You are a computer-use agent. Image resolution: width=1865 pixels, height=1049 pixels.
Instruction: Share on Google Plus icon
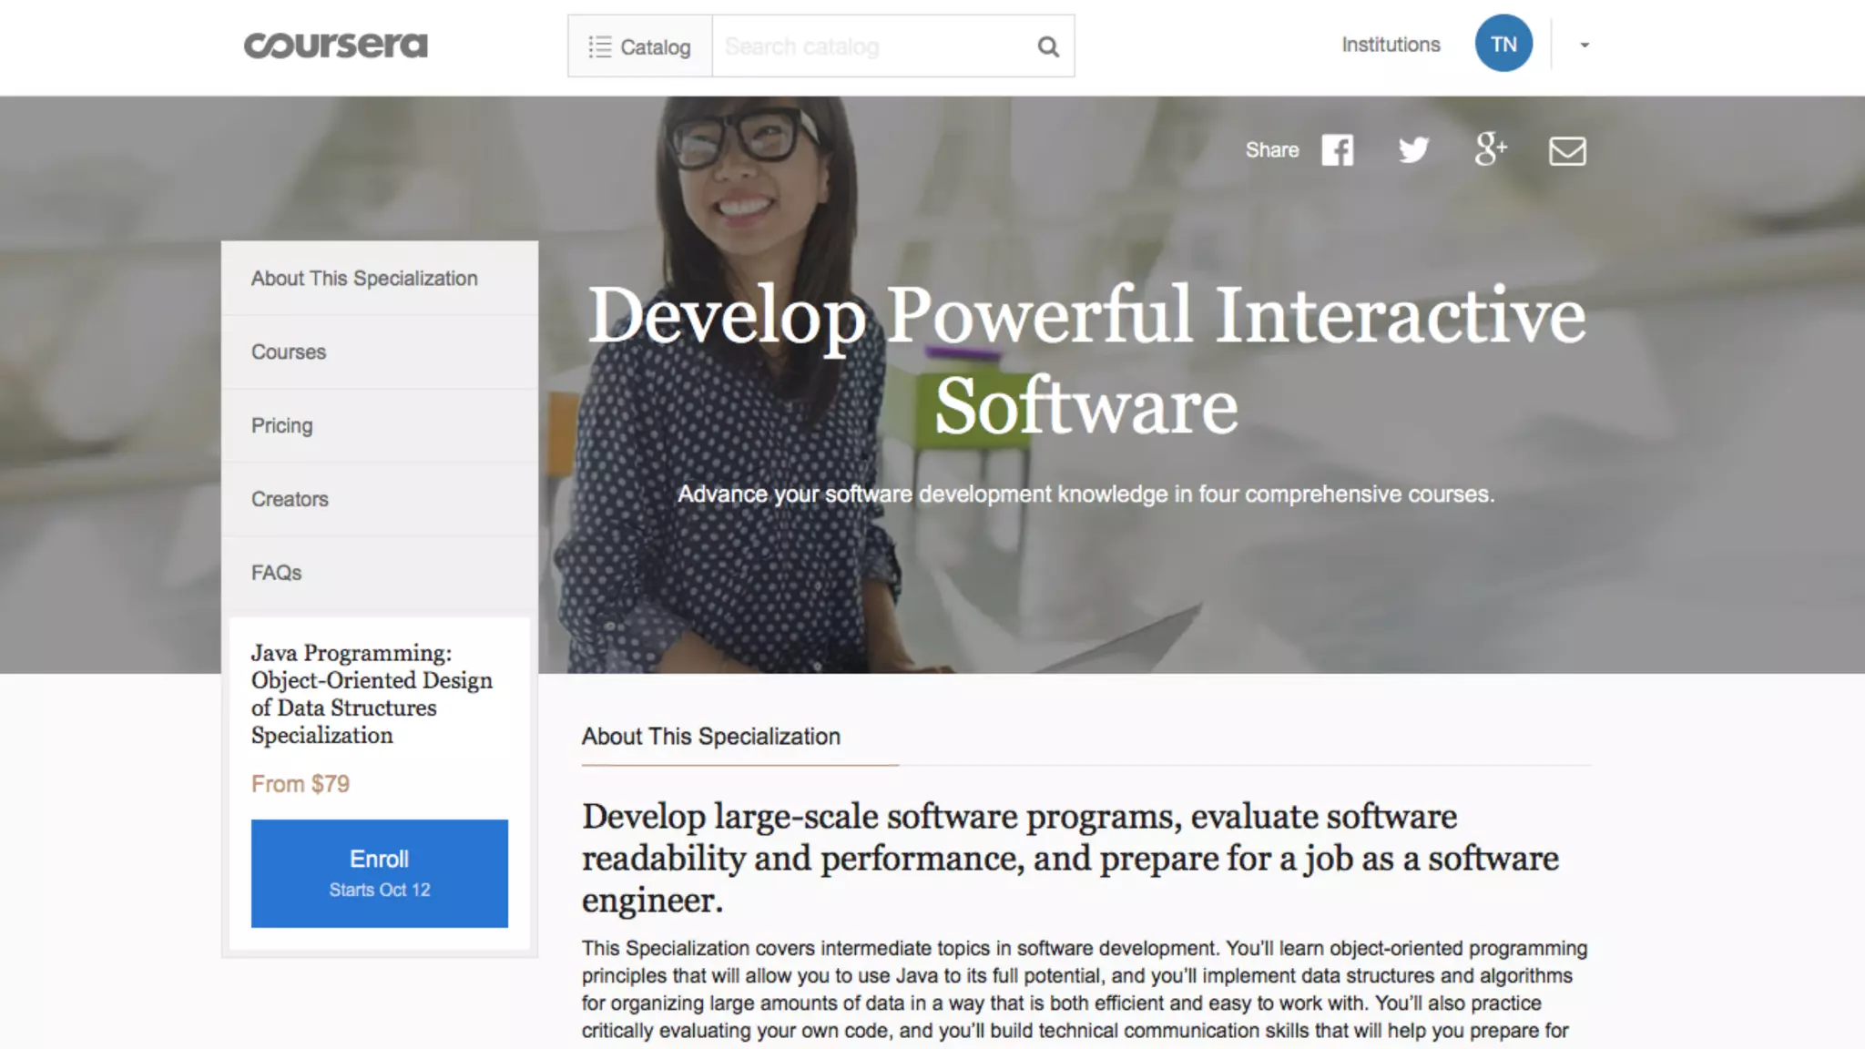(x=1490, y=149)
